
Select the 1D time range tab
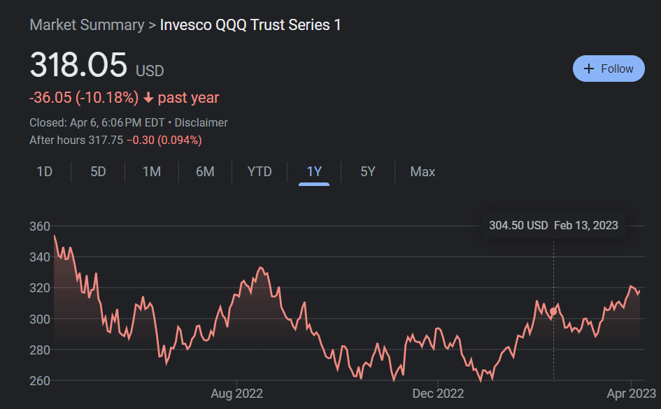point(45,171)
